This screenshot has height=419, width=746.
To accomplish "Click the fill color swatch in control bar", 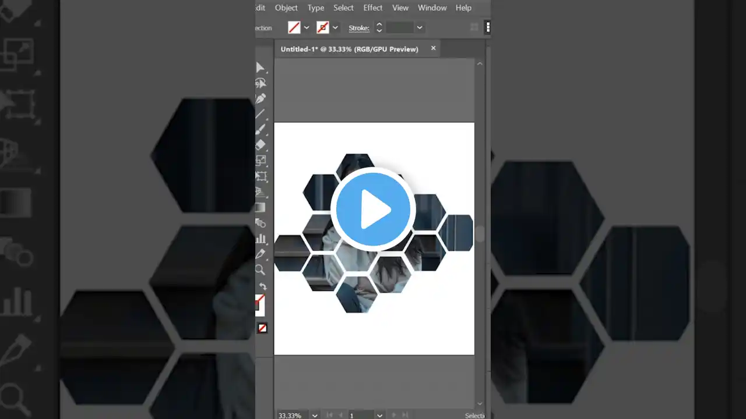I will pyautogui.click(x=294, y=27).
